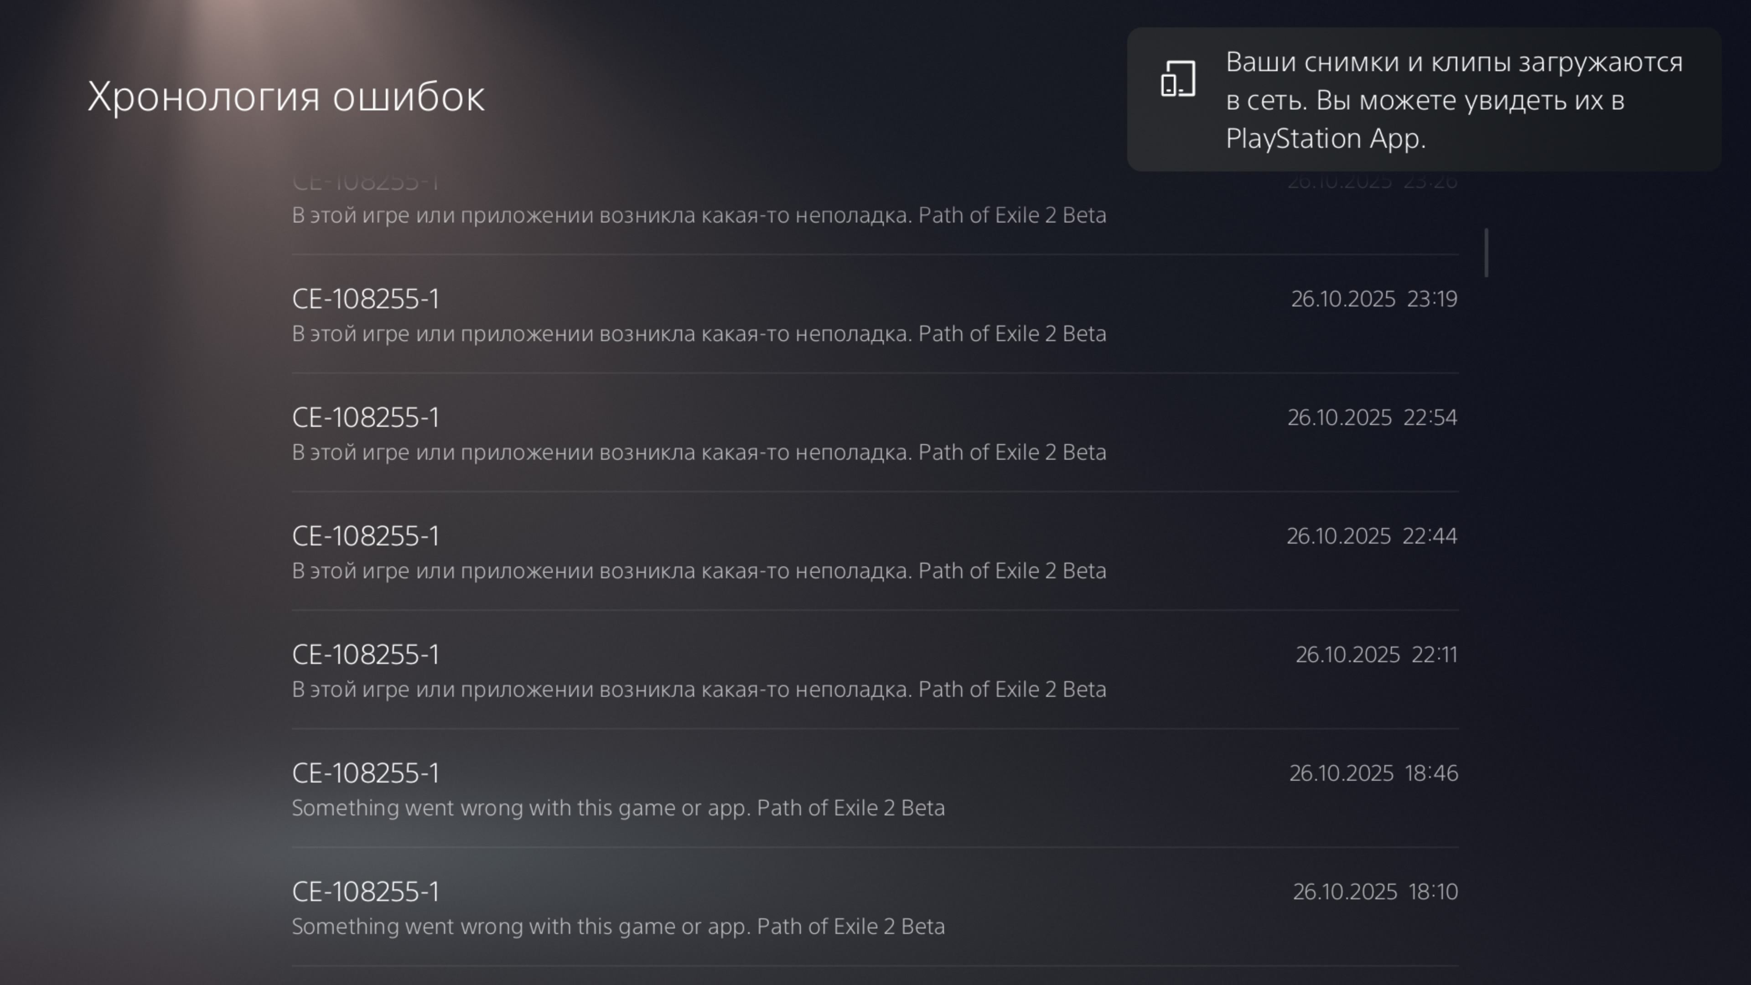Click the vertical scrollbar thumb beside the list
This screenshot has width=1751, height=985.
1487,253
